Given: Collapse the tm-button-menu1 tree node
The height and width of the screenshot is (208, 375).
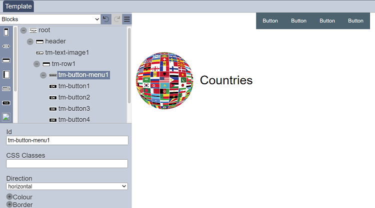Looking at the screenshot, I should [x=43, y=75].
